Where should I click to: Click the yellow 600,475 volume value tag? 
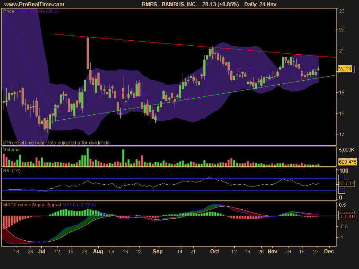point(347,162)
